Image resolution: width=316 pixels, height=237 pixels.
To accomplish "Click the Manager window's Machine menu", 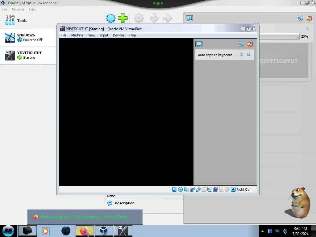I will [x=18, y=9].
